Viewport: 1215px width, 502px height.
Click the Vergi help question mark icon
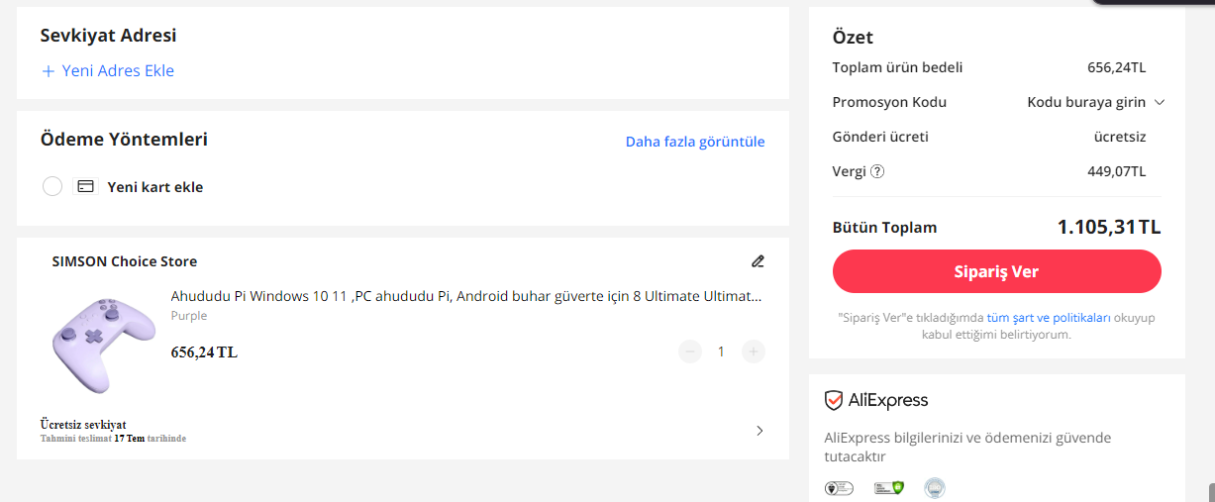coord(876,171)
